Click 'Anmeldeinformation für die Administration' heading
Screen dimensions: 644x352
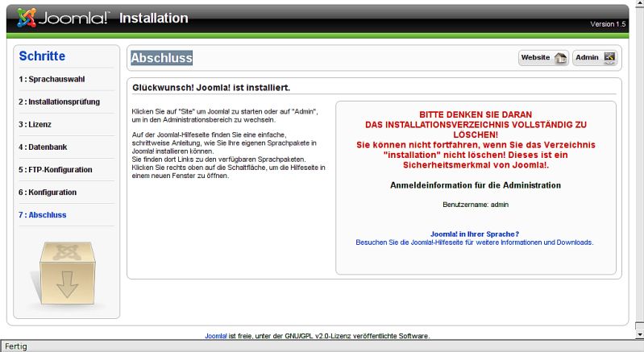pyautogui.click(x=476, y=185)
